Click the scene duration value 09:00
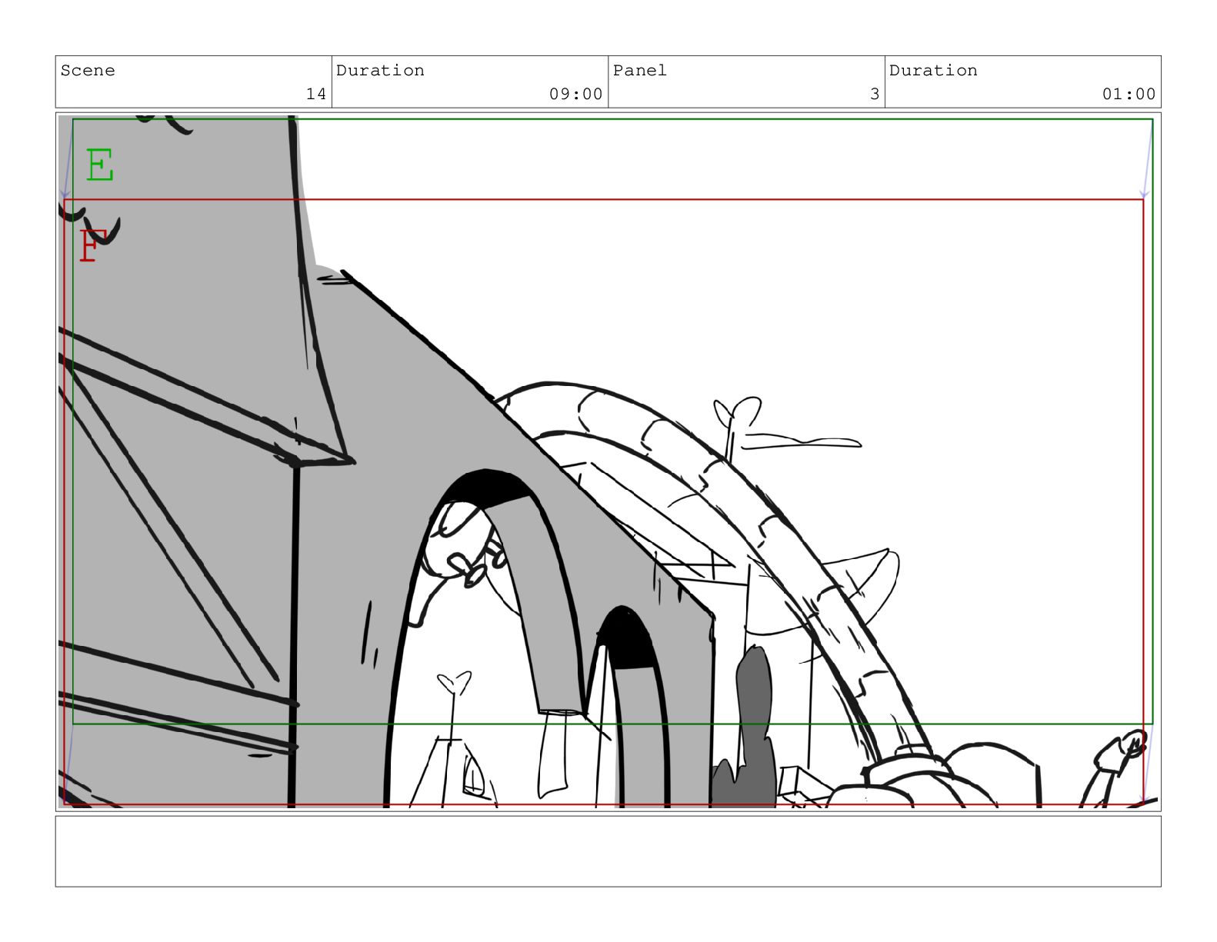Viewport: 1217px width, 942px height. click(x=575, y=94)
